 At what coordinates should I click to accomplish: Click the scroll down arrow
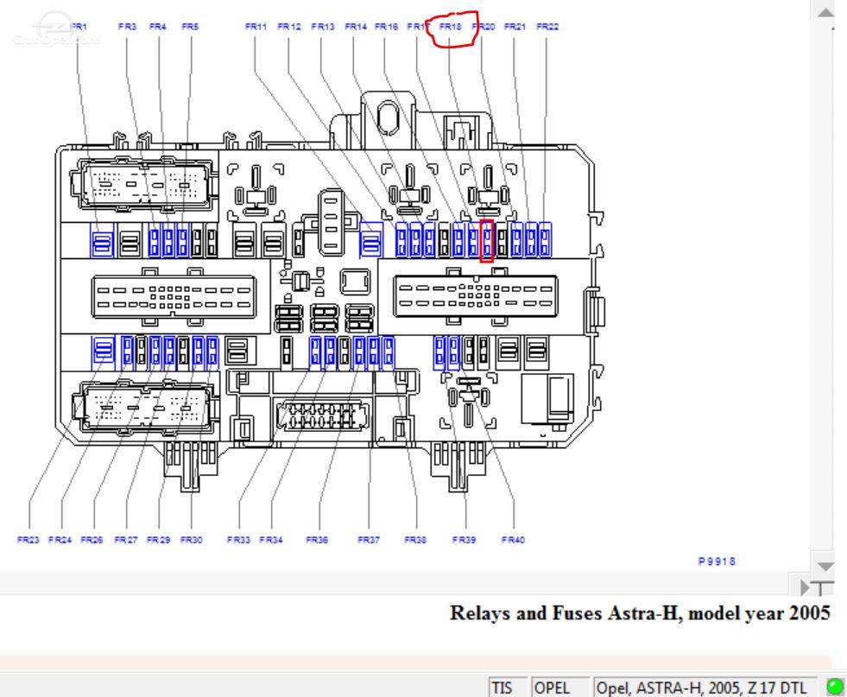(x=825, y=567)
